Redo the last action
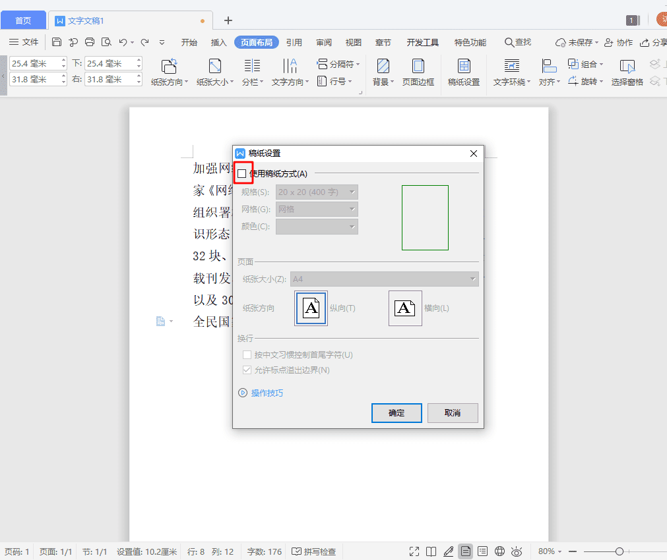 [145, 42]
